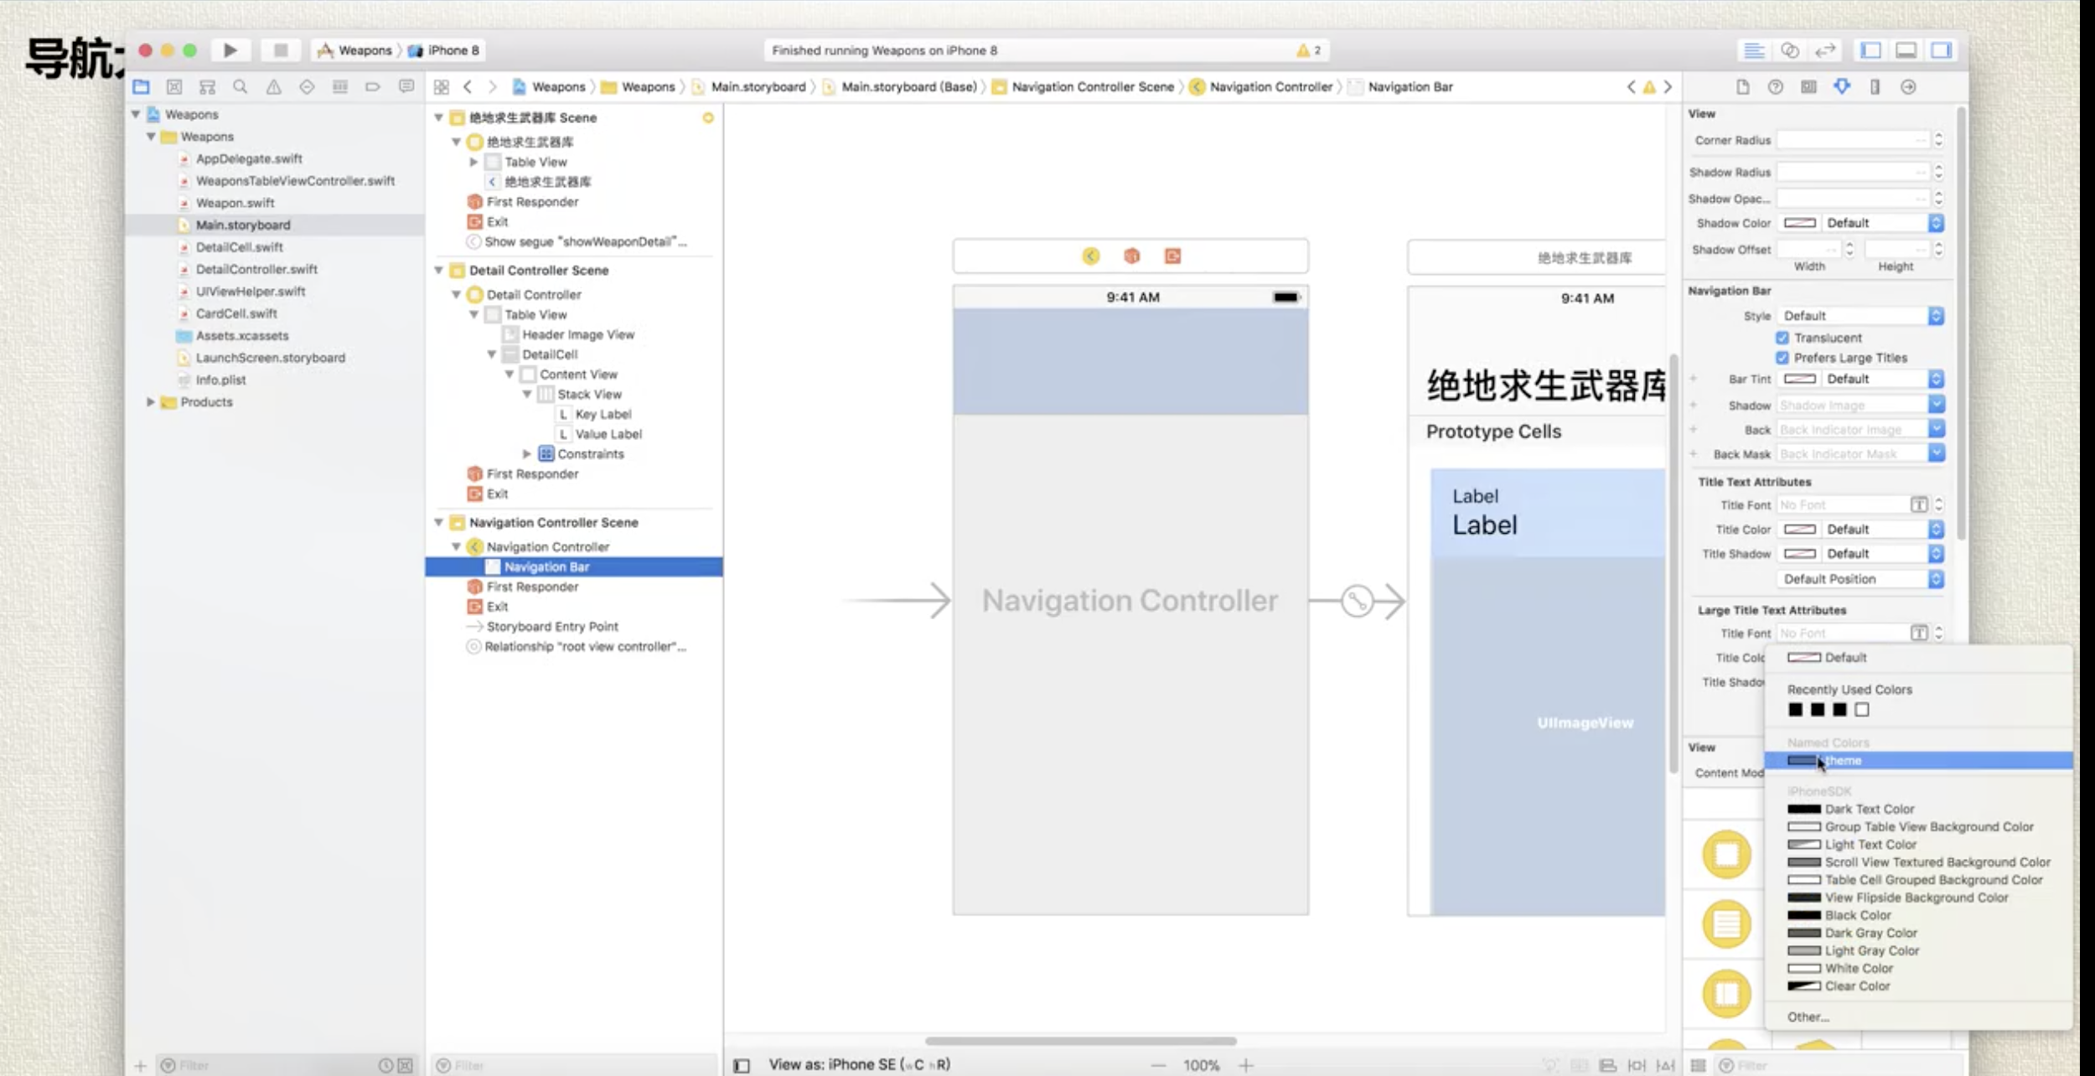This screenshot has width=2095, height=1076.
Task: Click the Stop button in toolbar
Action: [281, 50]
